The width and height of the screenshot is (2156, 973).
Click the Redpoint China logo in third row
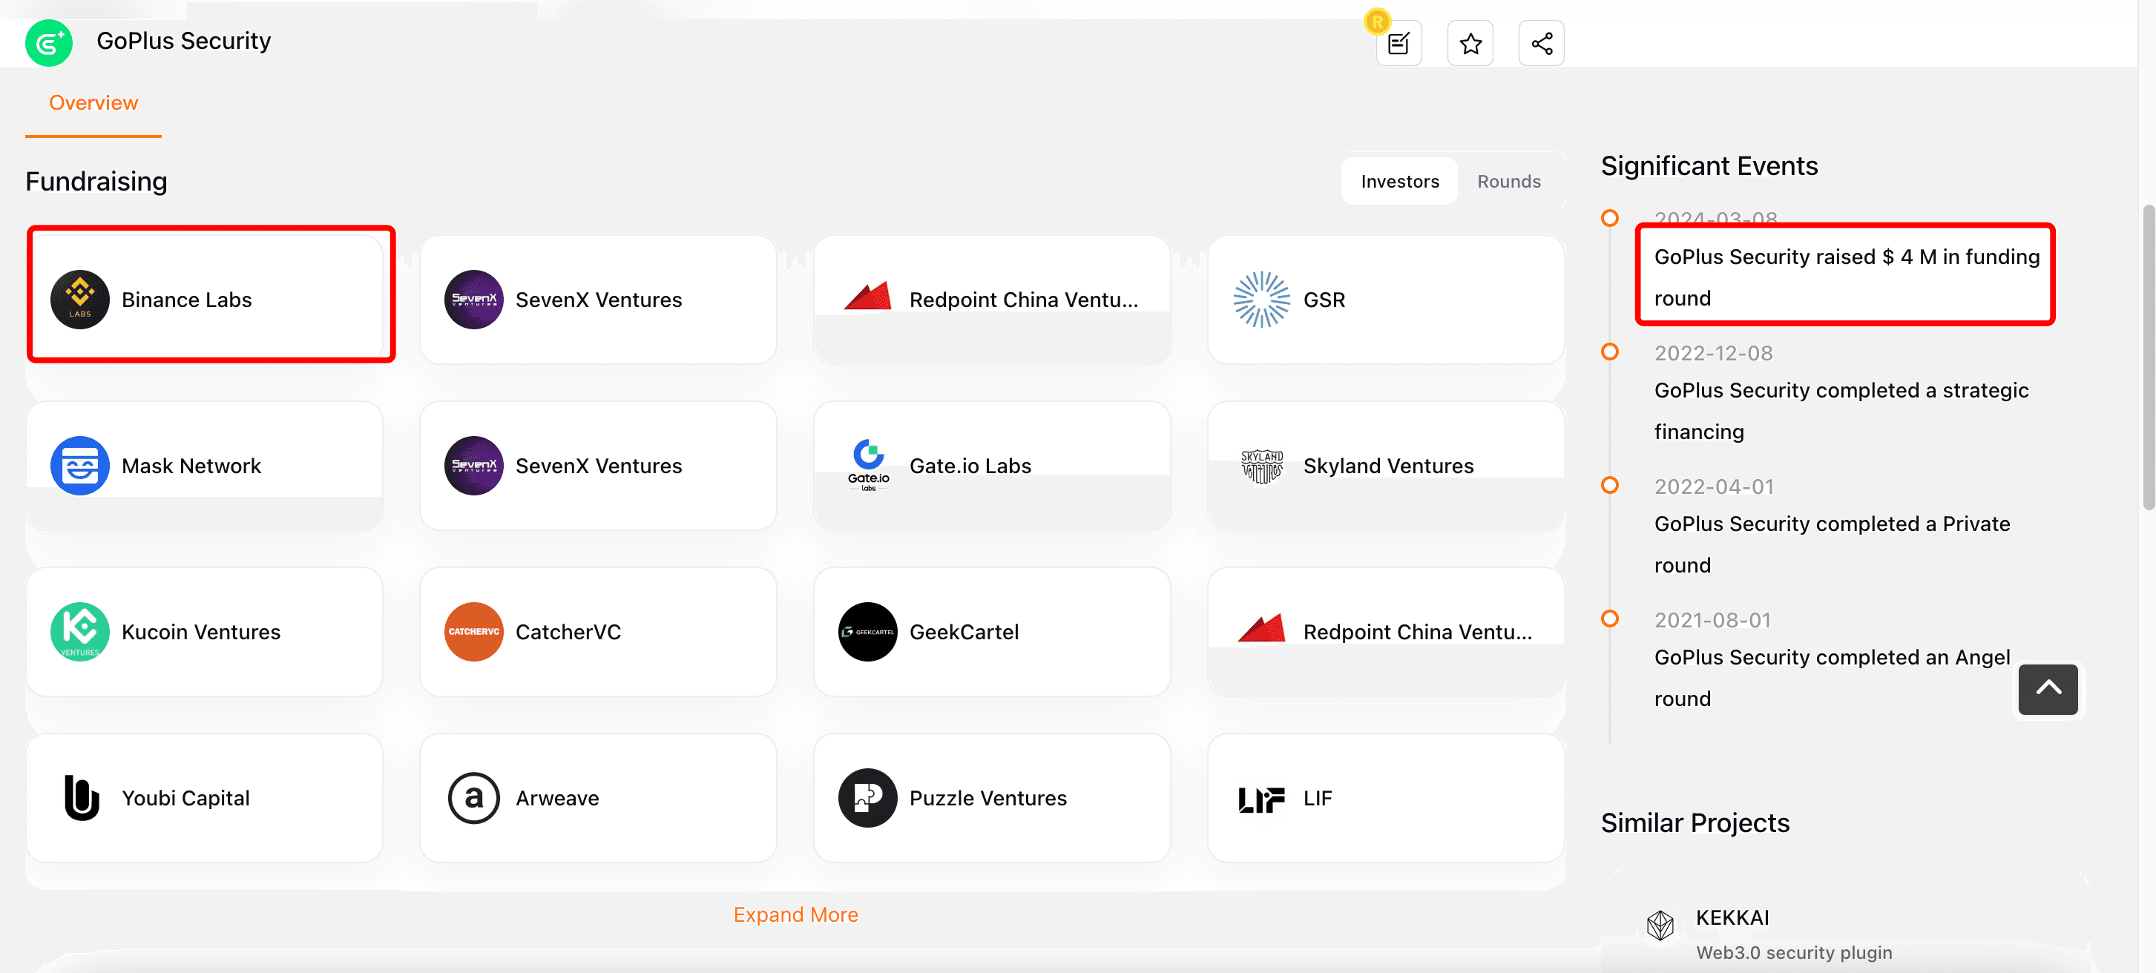coord(1261,628)
